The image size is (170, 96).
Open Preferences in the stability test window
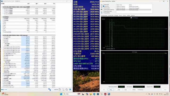click(x=141, y=90)
